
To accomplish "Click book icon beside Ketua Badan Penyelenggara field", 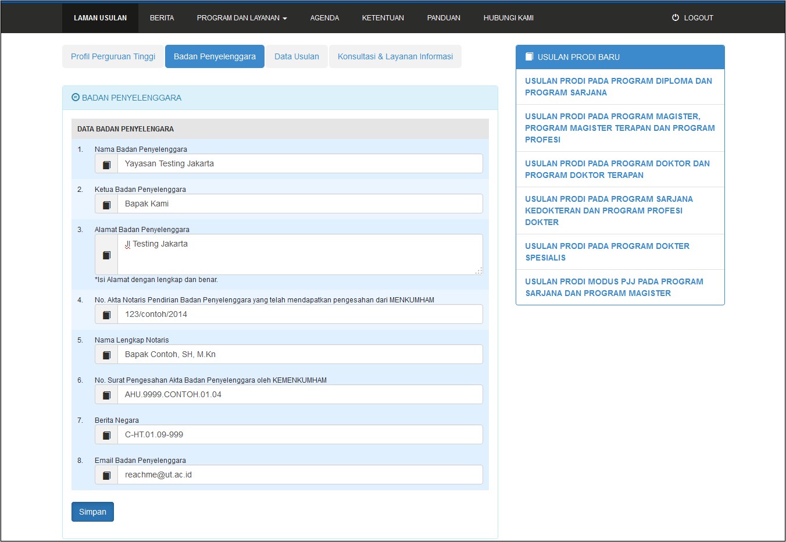I will (x=106, y=205).
